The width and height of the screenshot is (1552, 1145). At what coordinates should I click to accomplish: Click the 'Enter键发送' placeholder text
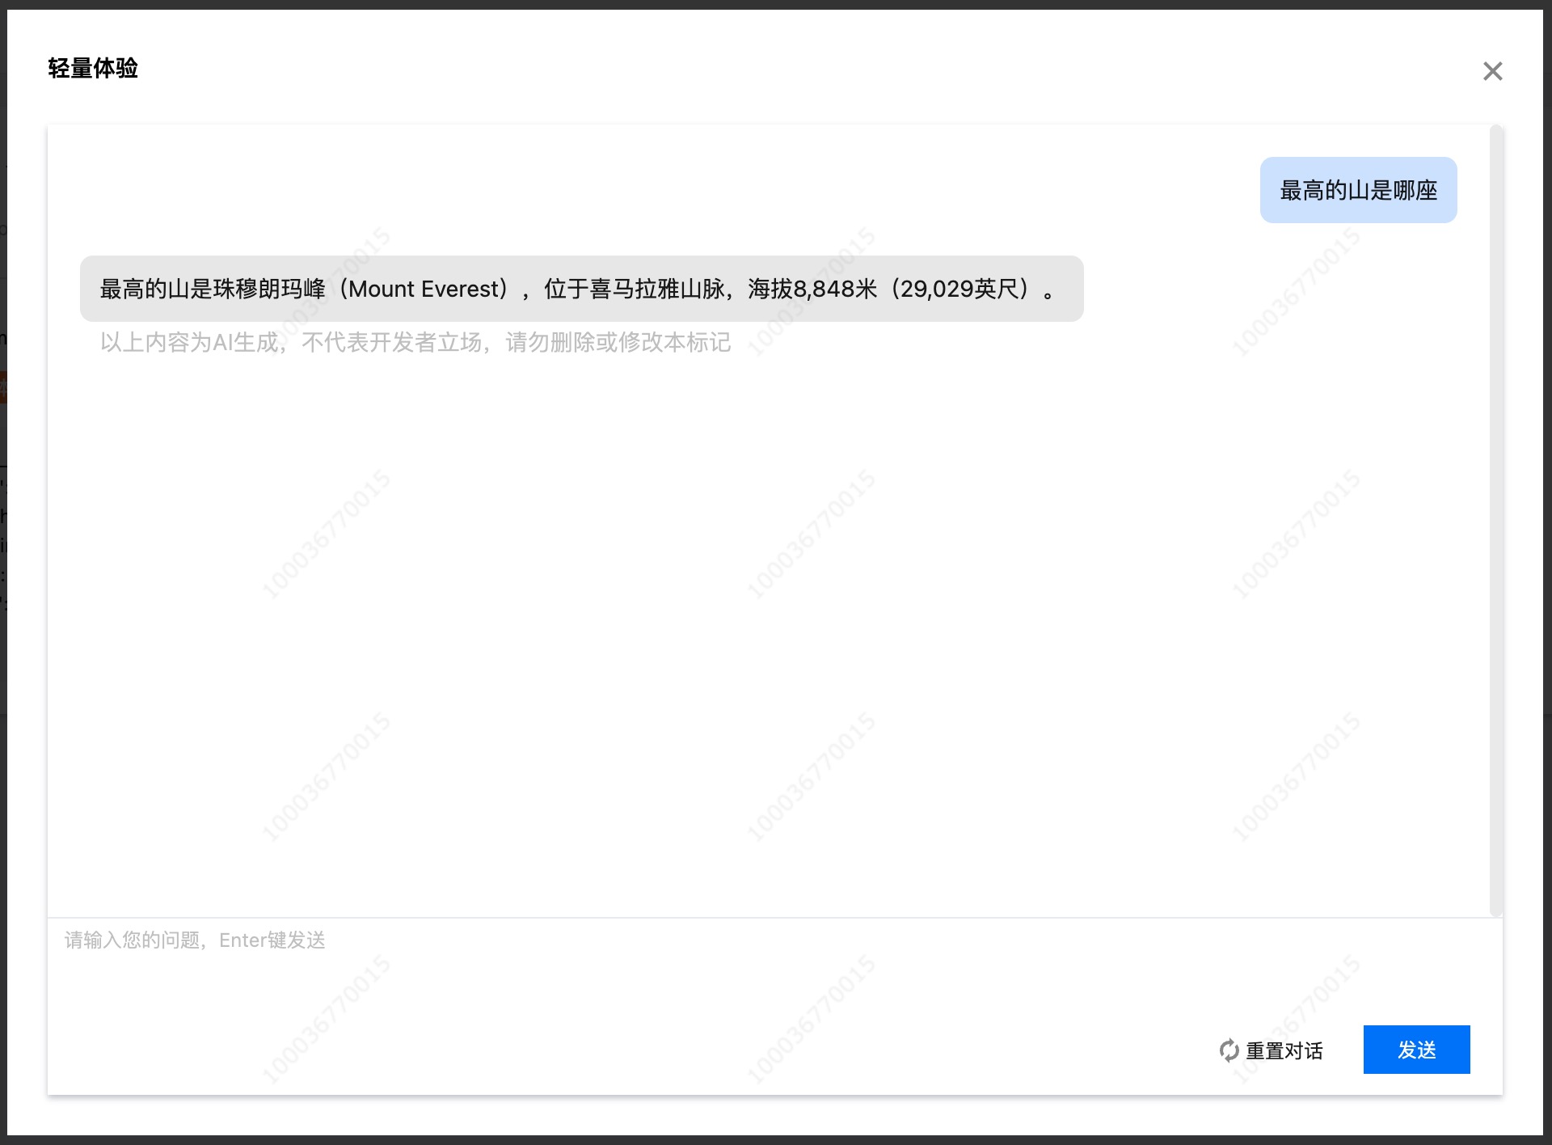point(272,940)
